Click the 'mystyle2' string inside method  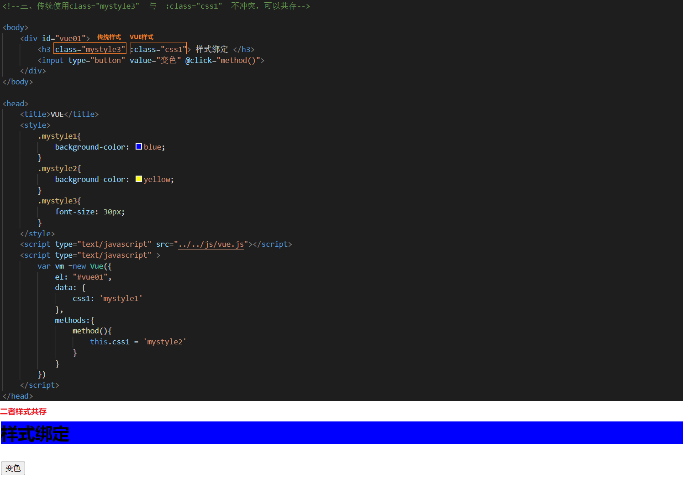click(165, 342)
